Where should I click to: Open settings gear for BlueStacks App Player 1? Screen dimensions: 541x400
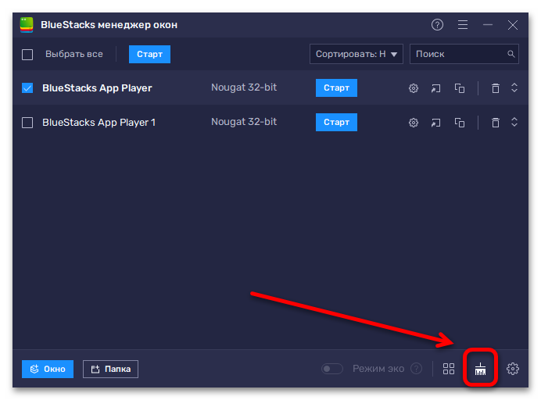click(414, 123)
